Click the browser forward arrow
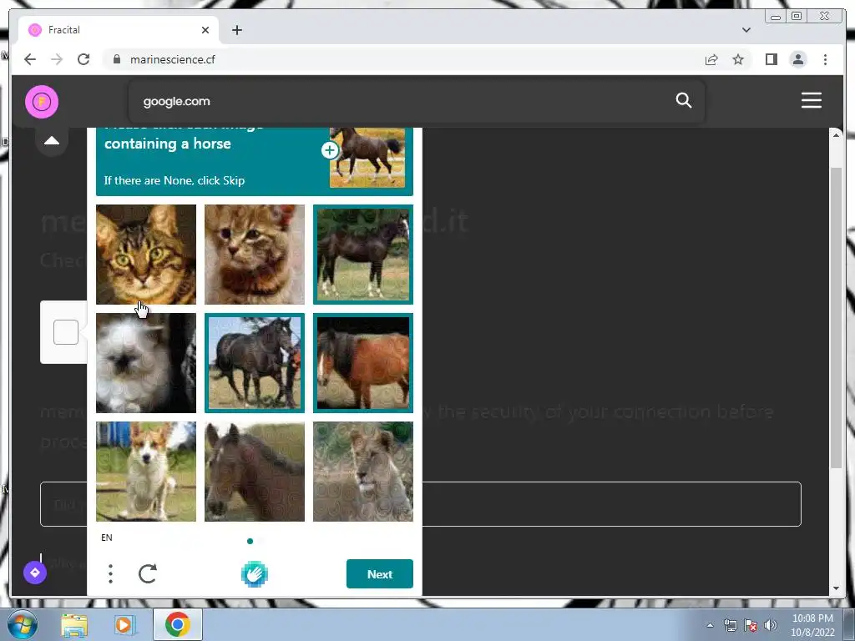This screenshot has width=855, height=641. [x=57, y=59]
